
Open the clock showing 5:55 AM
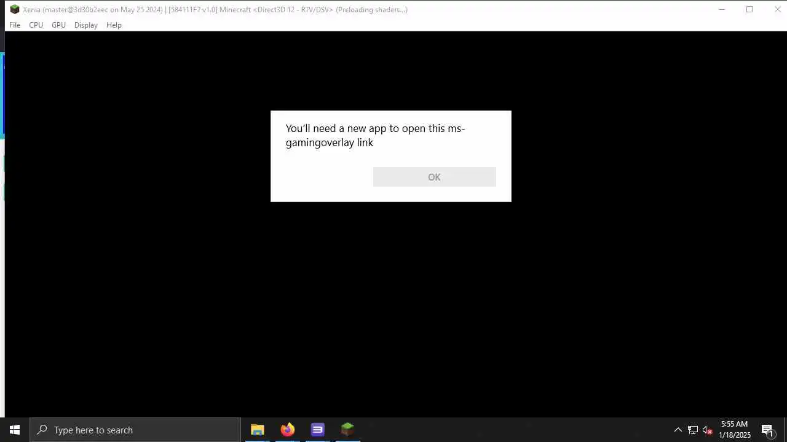735,430
